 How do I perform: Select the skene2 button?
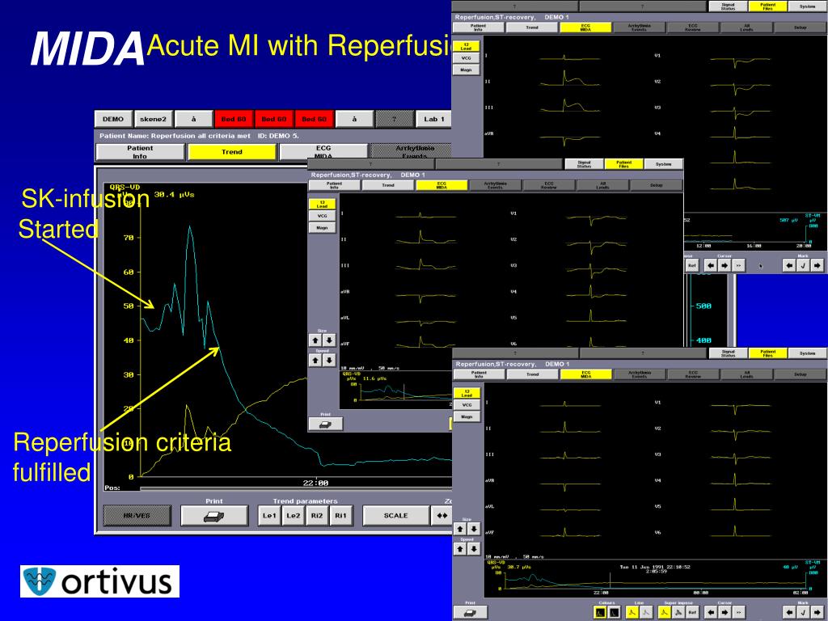tap(153, 119)
